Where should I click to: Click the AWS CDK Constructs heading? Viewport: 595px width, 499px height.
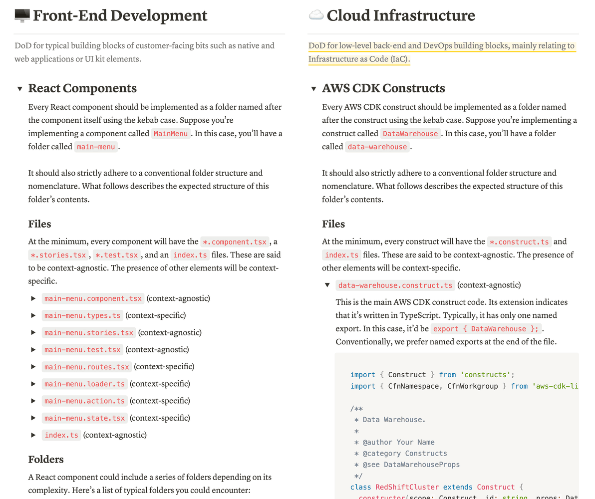pos(383,88)
